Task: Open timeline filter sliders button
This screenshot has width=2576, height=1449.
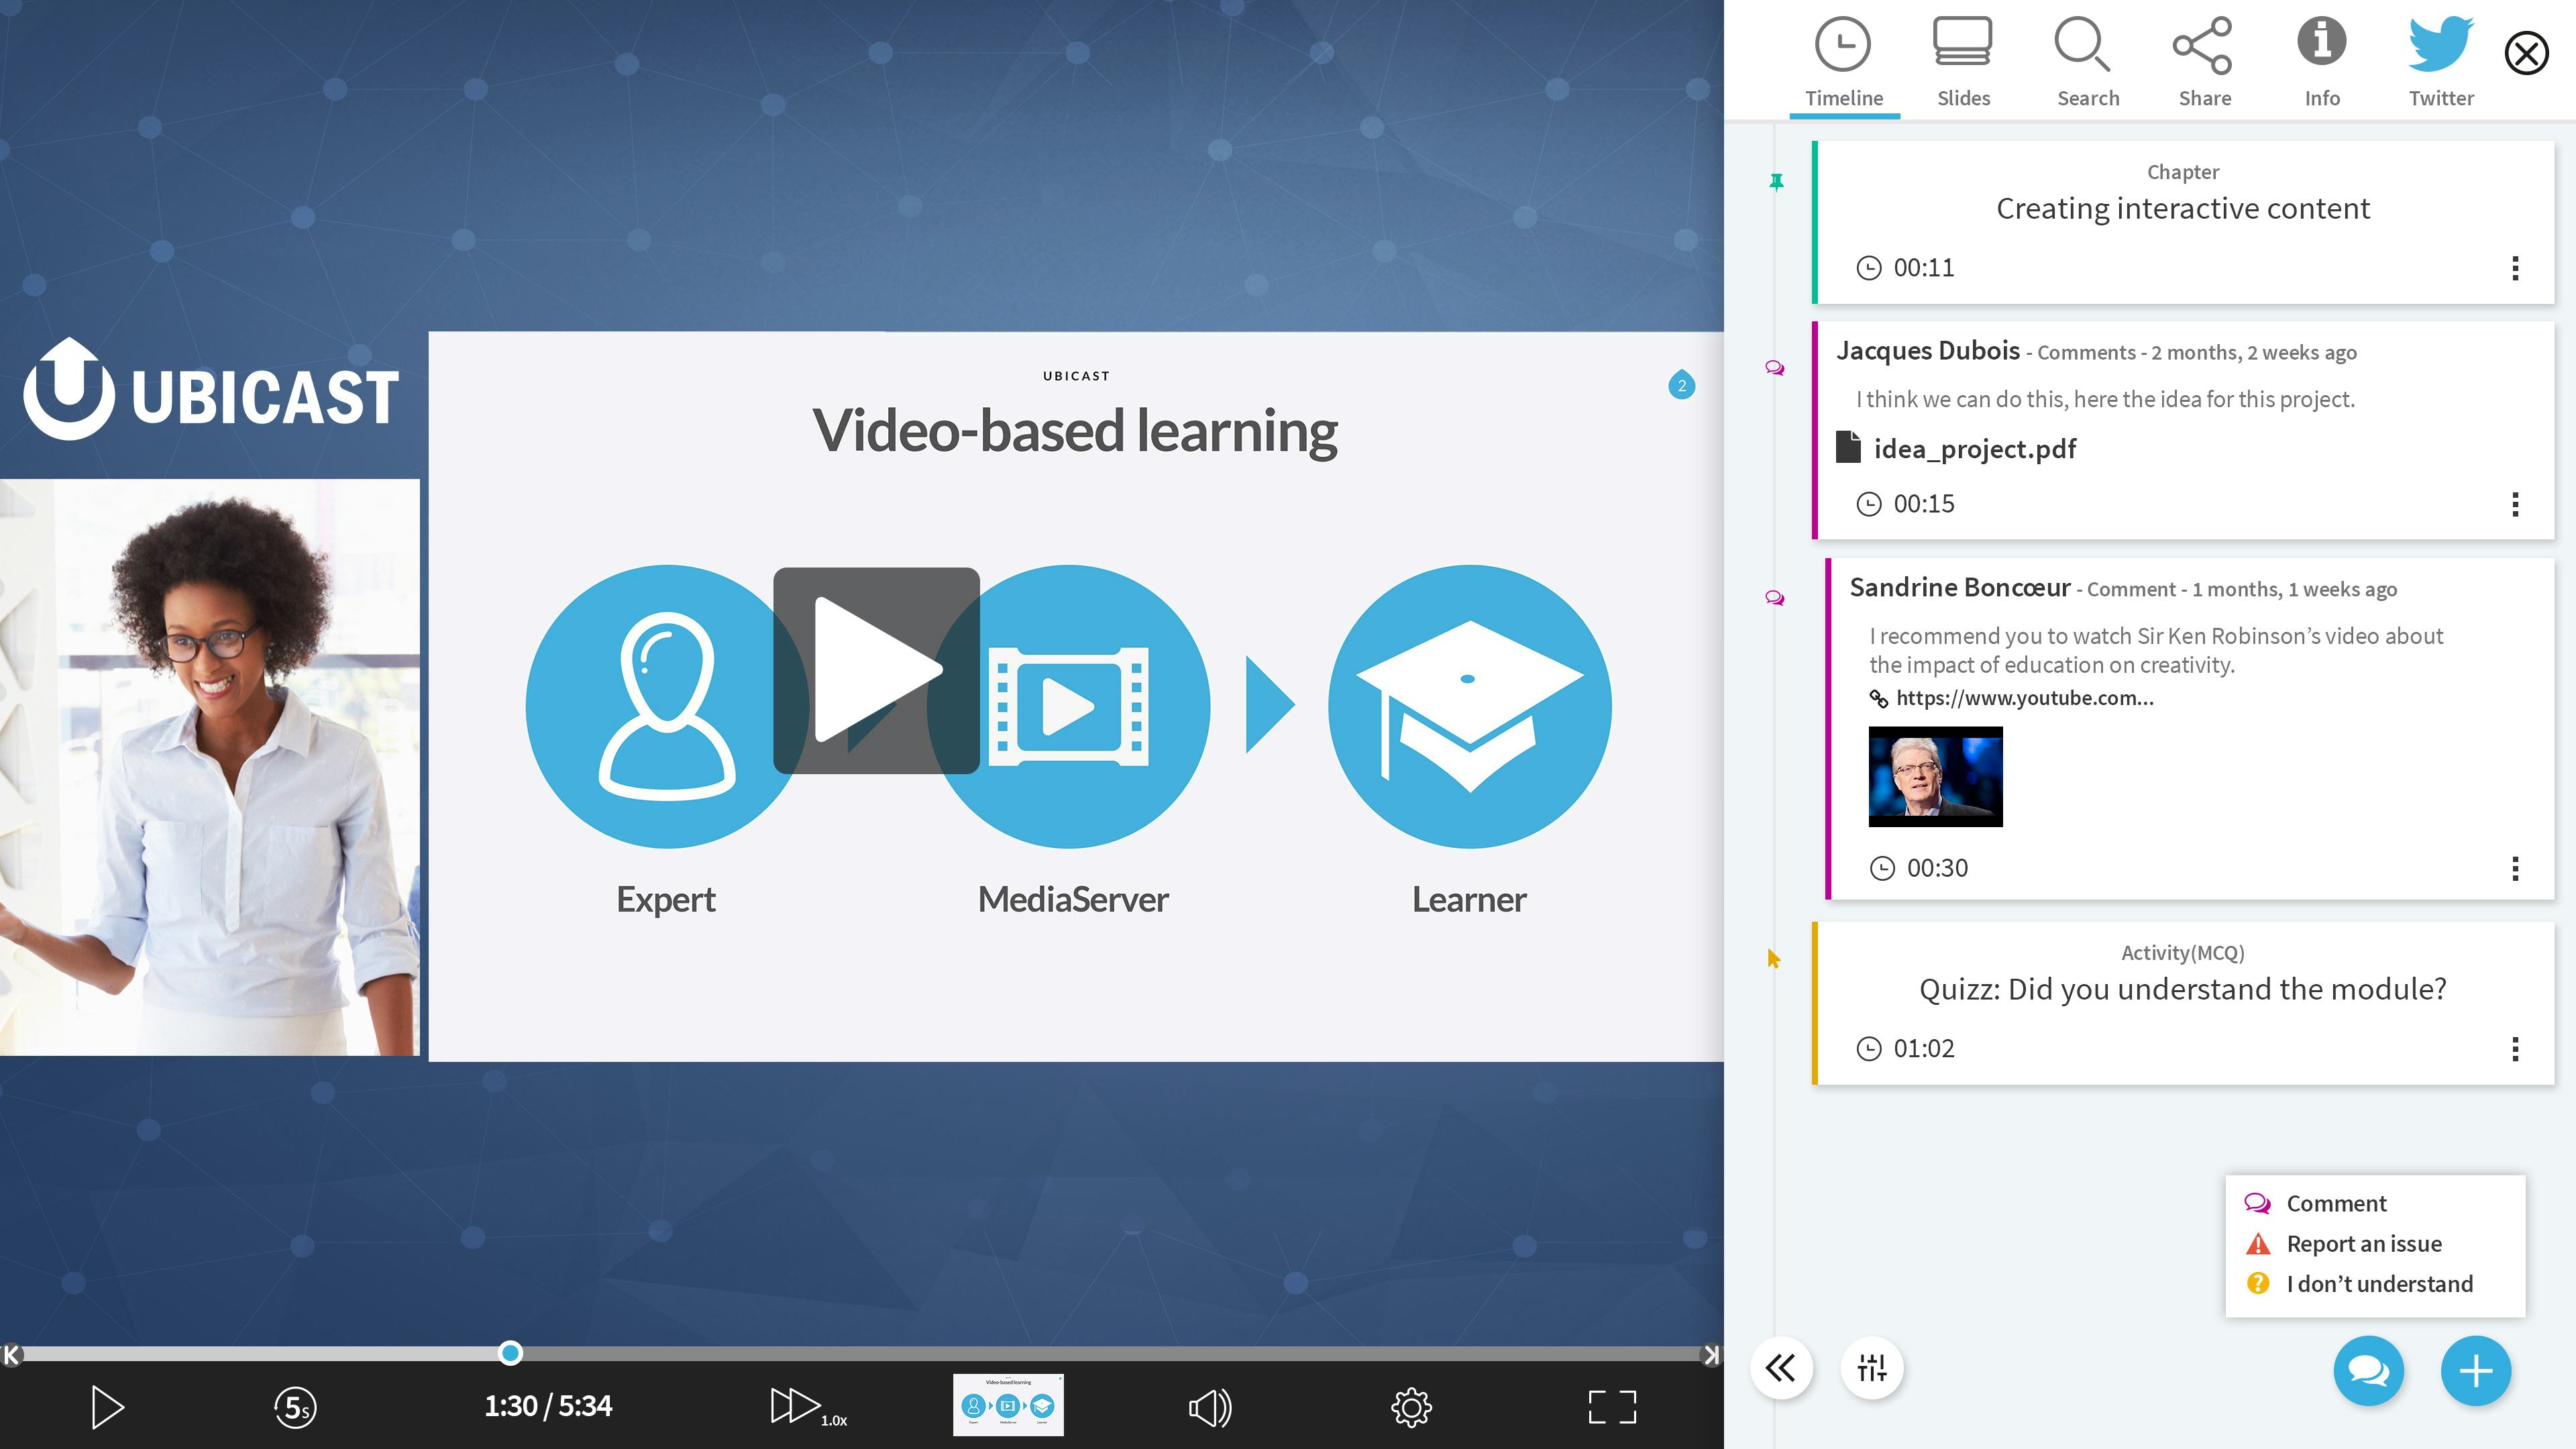Action: (x=1871, y=1367)
